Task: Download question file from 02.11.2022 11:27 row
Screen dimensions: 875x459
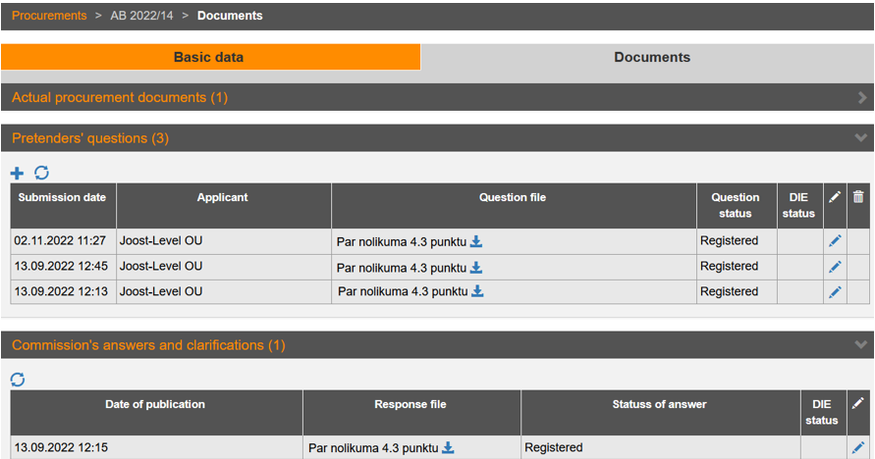Action: pyautogui.click(x=477, y=241)
